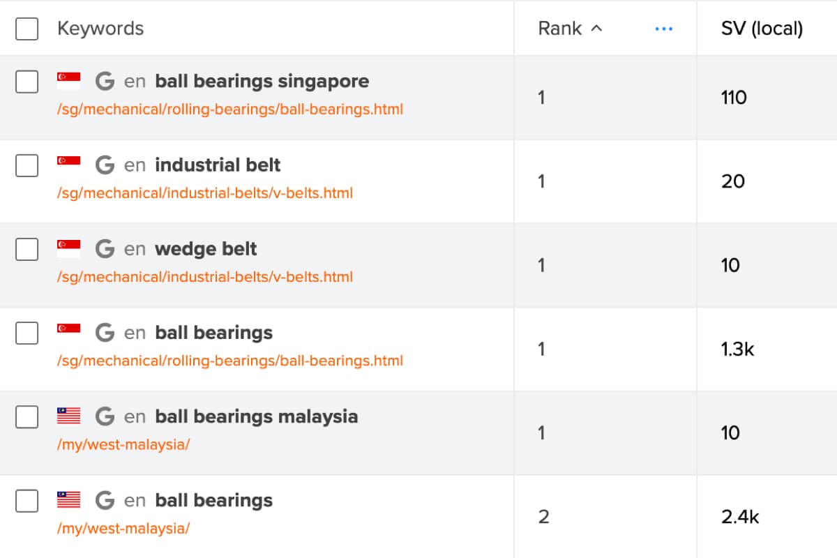The image size is (837, 558).
Task: Click Malaysia flag on ball bearings malaysia row
Action: click(x=69, y=416)
